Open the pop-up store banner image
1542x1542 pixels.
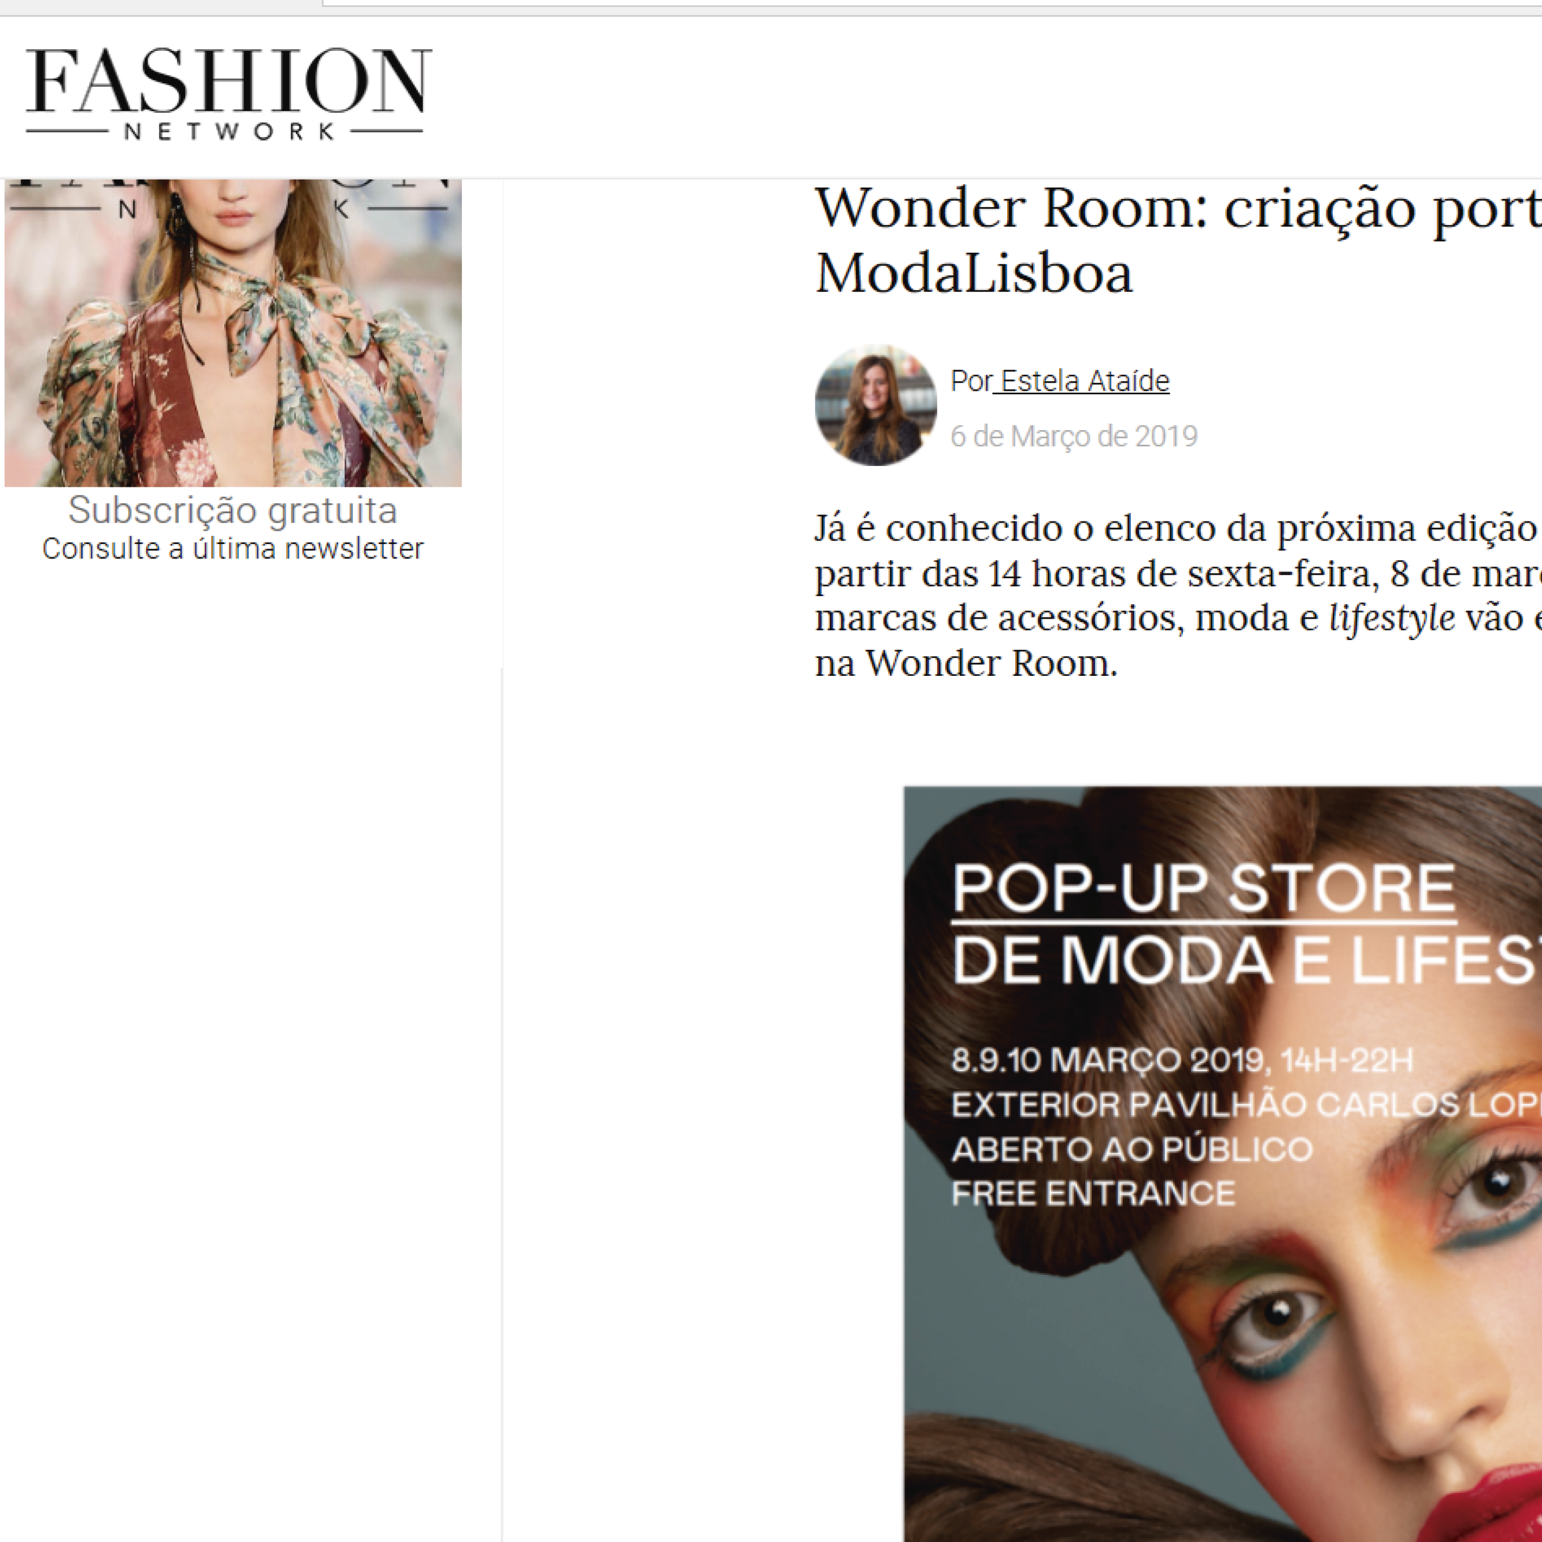click(x=1223, y=1164)
